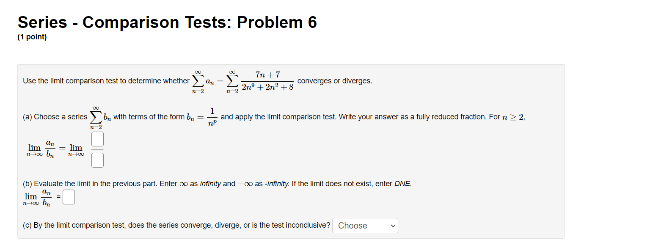Image resolution: width=650 pixels, height=248 pixels.
Task: Click the part (b) instruction text
Action: tap(212, 183)
